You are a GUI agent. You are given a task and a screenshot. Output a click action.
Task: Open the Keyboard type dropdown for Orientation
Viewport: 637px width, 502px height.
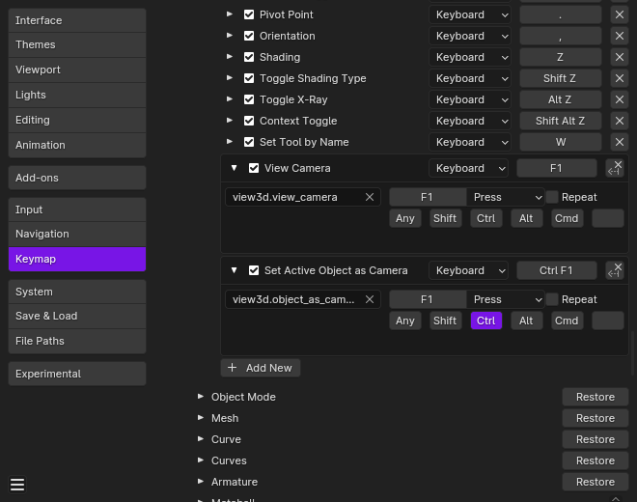coord(470,36)
